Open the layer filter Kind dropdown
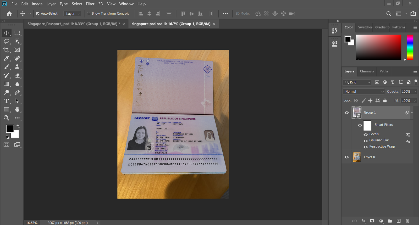The height and width of the screenshot is (225, 419). tap(357, 82)
